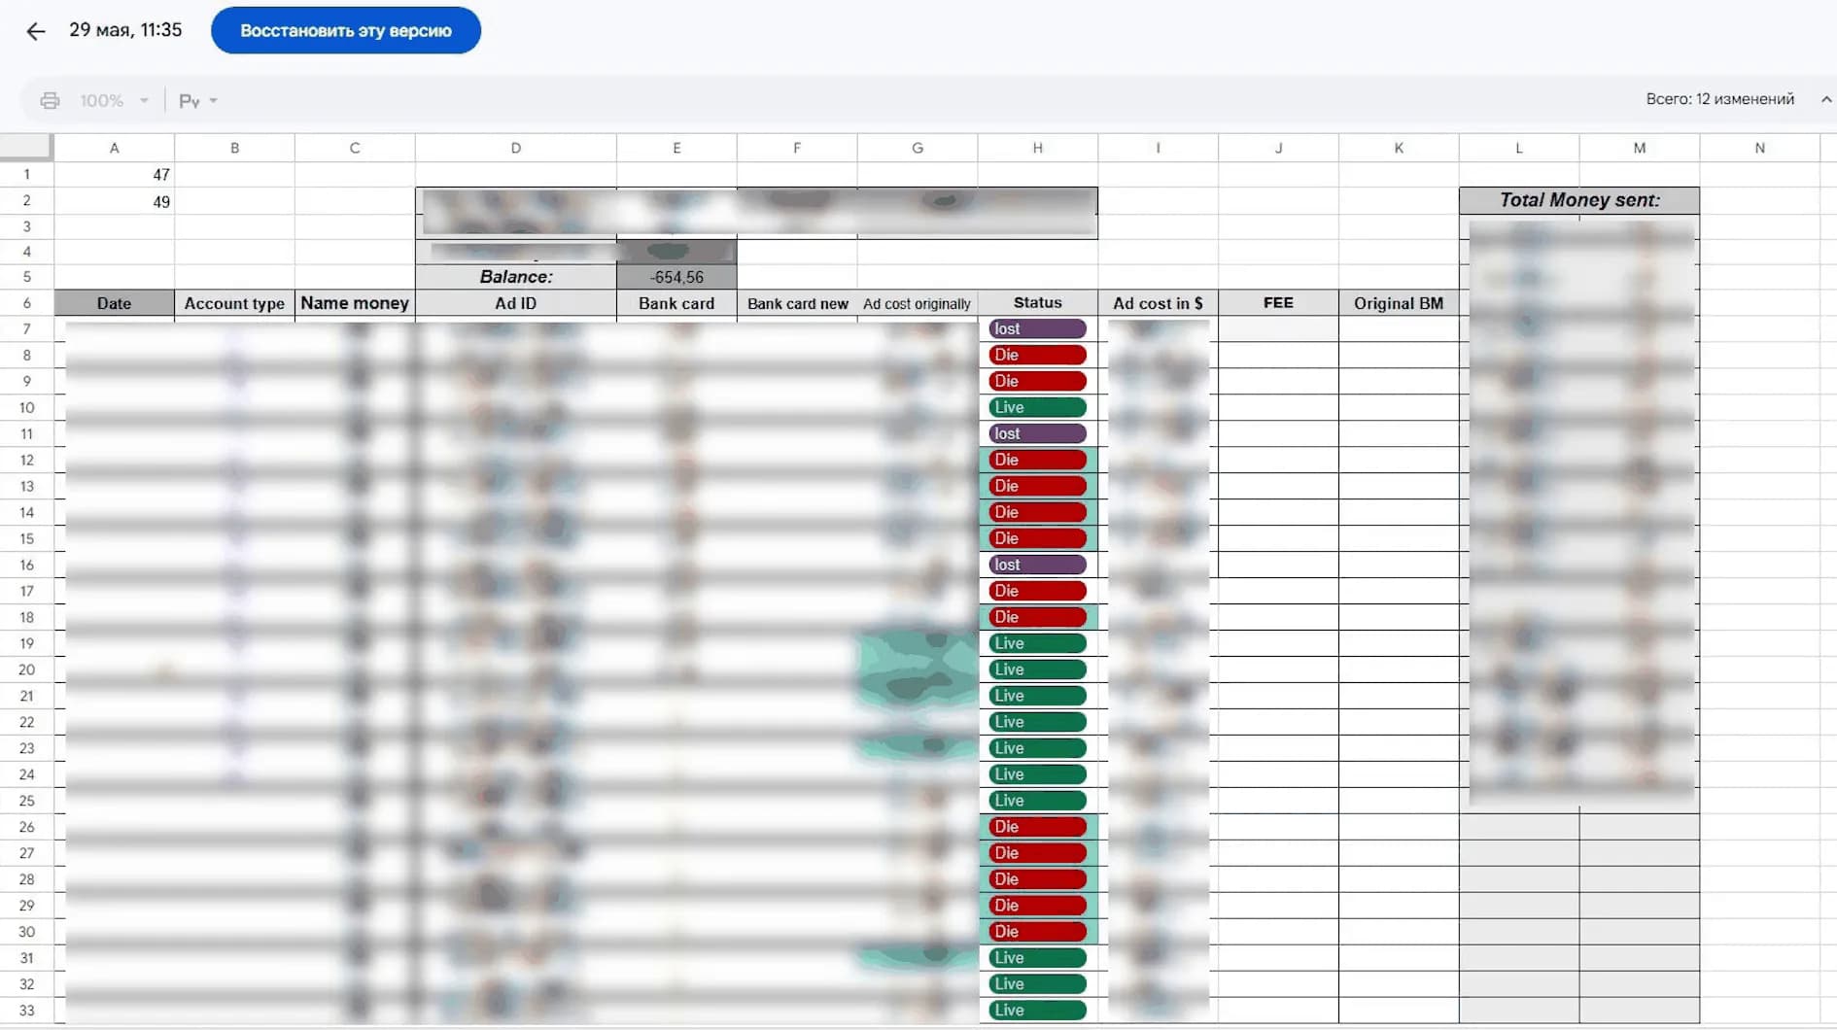Open the Live status chip in row 19
The image size is (1837, 1030).
click(1037, 643)
